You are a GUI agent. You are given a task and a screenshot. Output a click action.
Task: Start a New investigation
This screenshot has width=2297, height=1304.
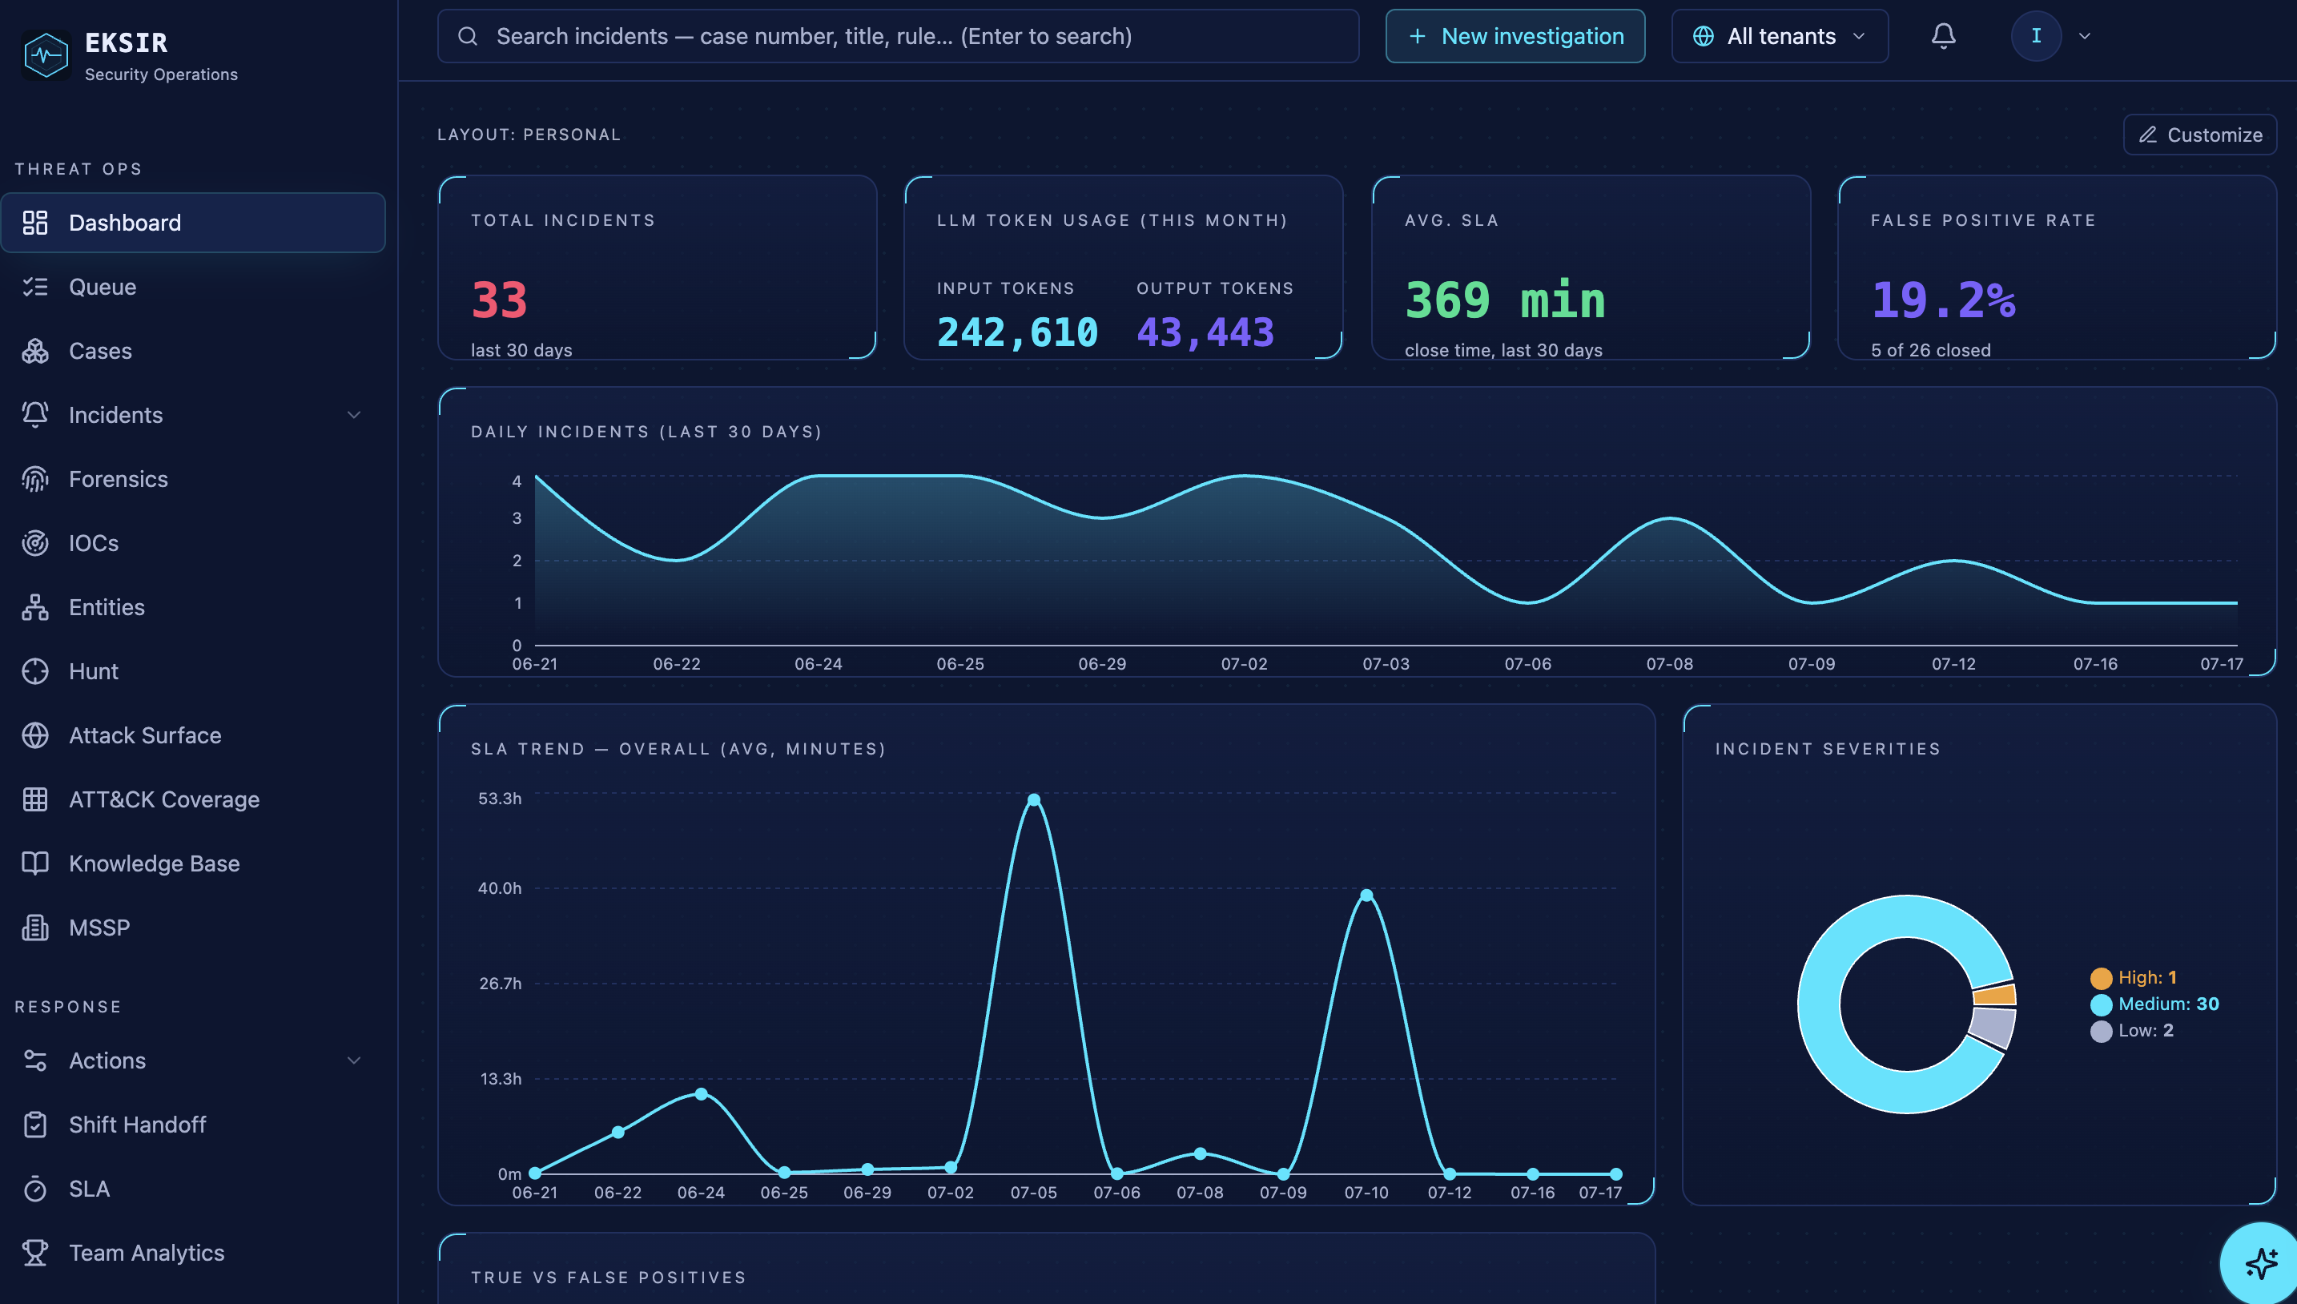click(x=1515, y=37)
